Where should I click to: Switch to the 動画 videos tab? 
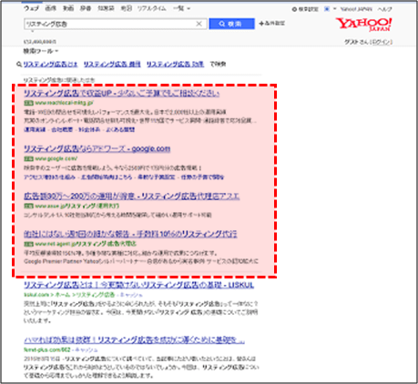pos(68,8)
